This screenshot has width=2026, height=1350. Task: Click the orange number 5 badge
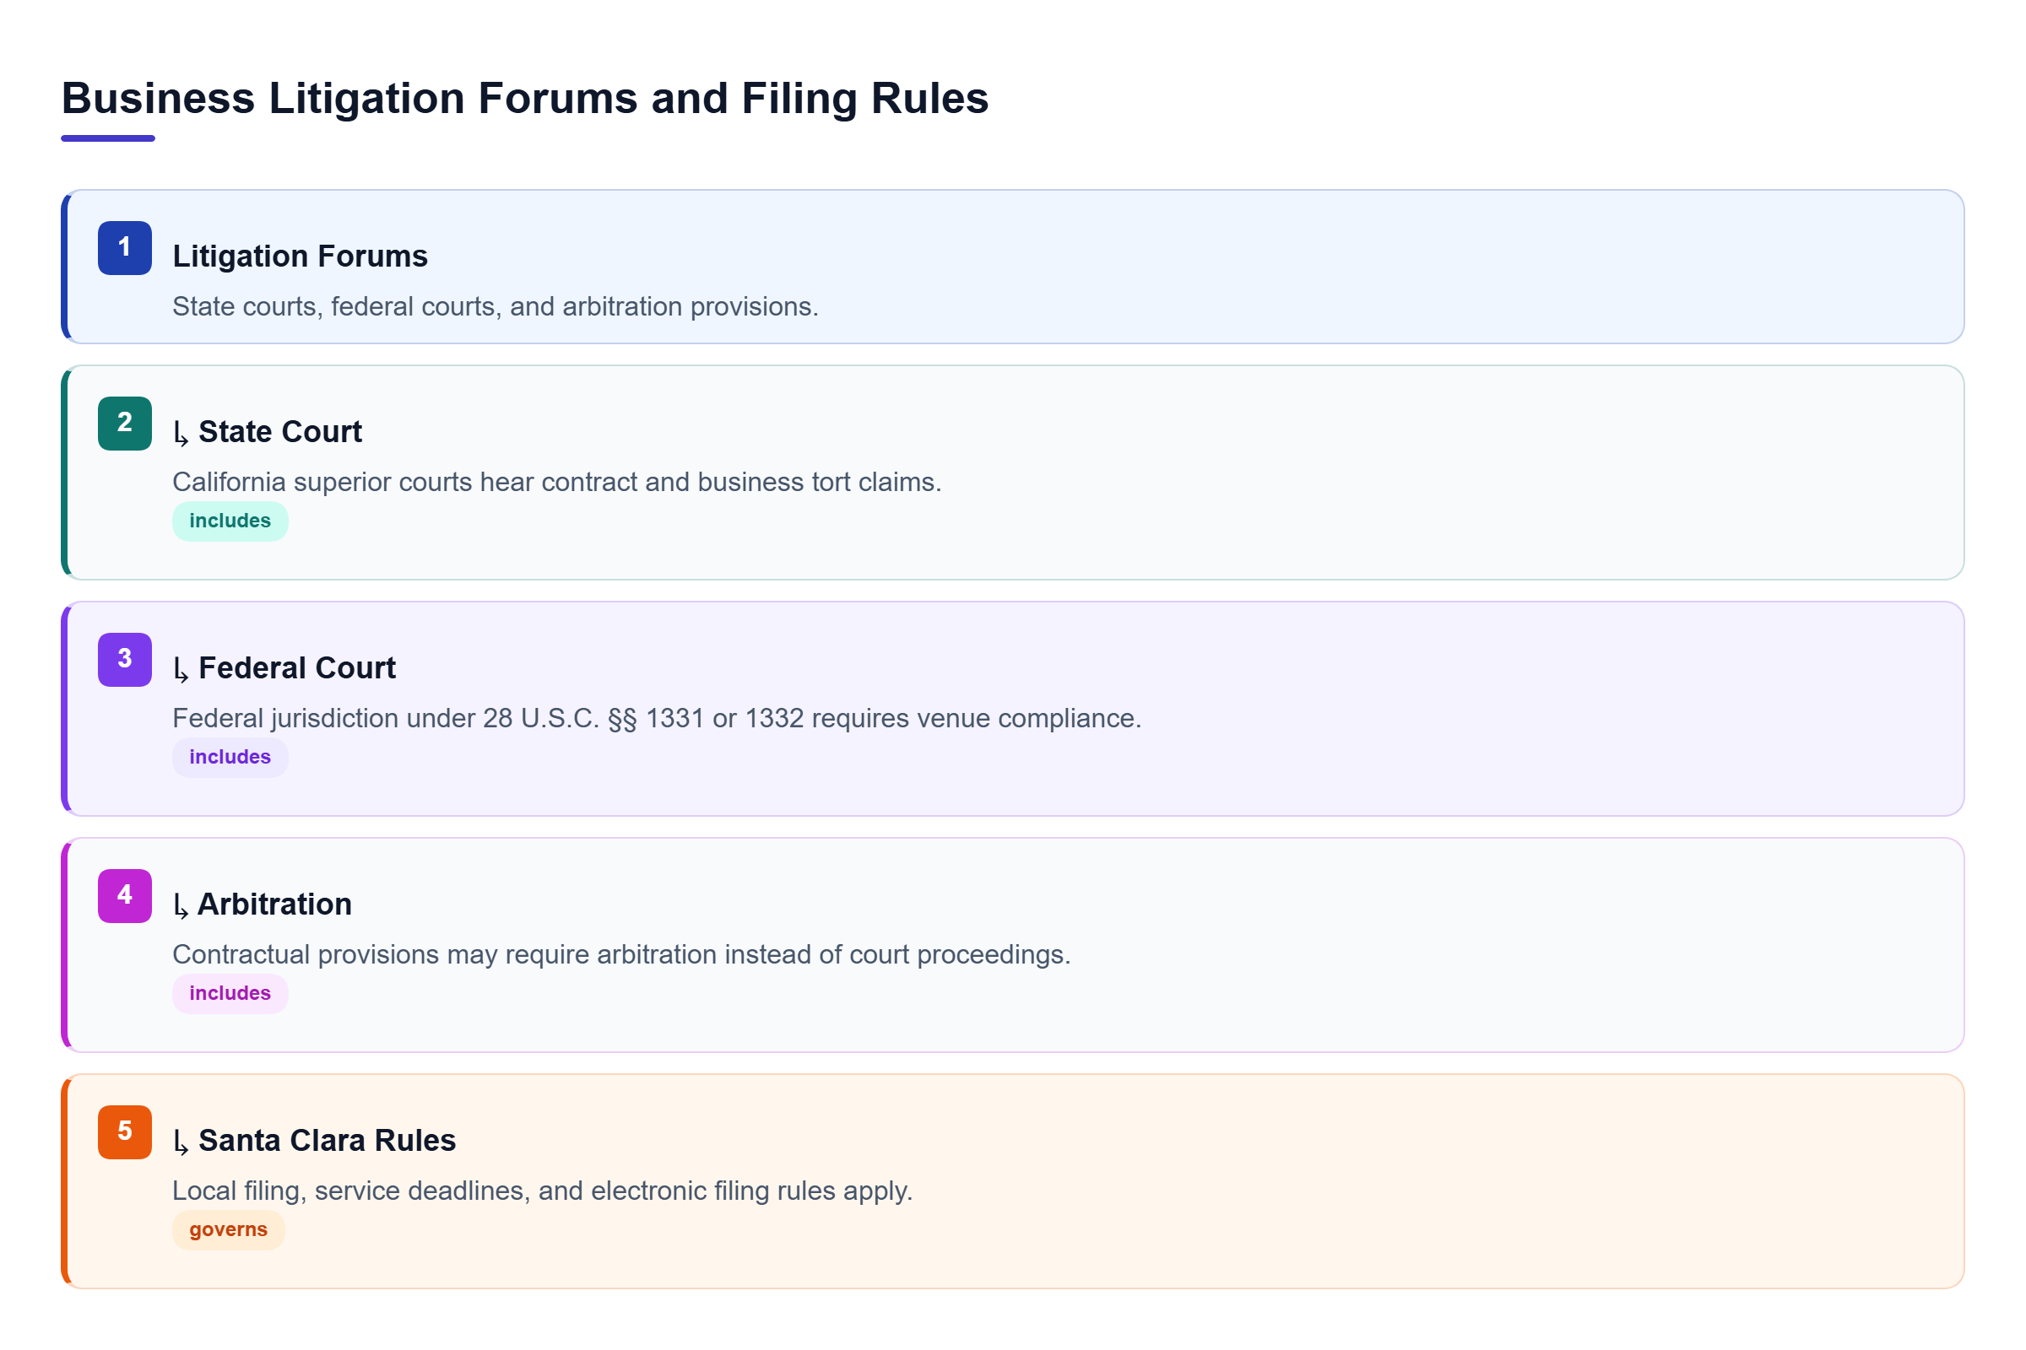click(125, 1132)
